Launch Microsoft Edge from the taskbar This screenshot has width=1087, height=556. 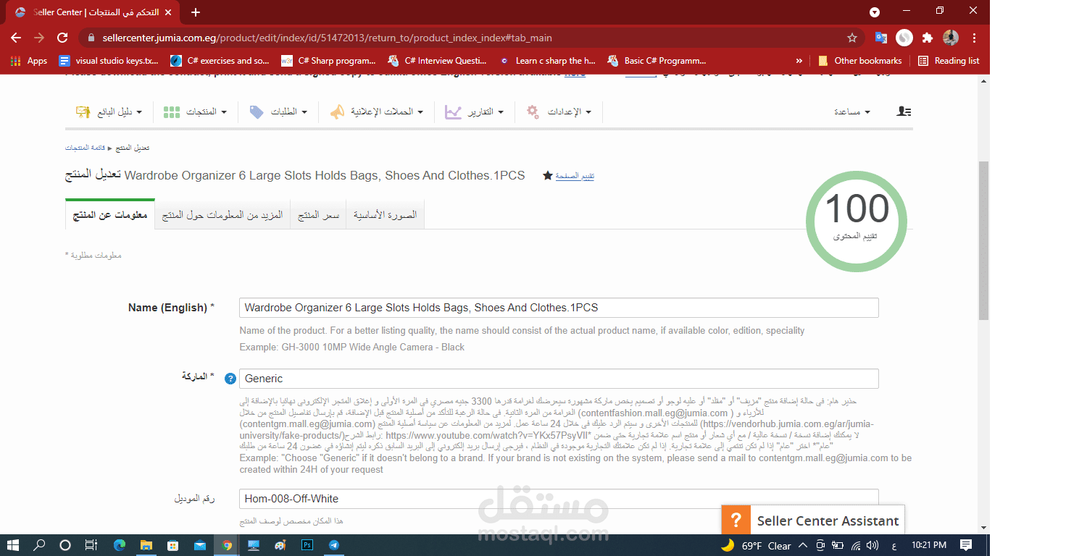click(119, 545)
